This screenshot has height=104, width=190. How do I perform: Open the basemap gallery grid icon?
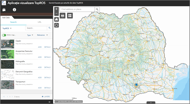[x=70, y=16]
